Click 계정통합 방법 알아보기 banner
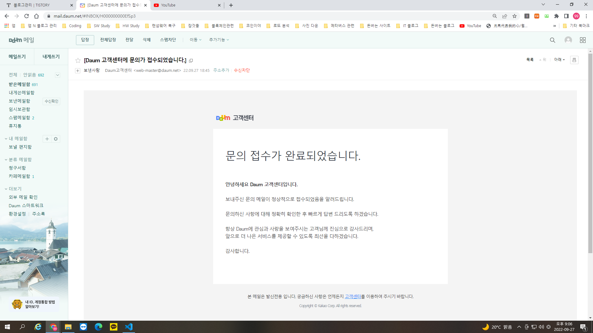The image size is (593, 333). 34,304
